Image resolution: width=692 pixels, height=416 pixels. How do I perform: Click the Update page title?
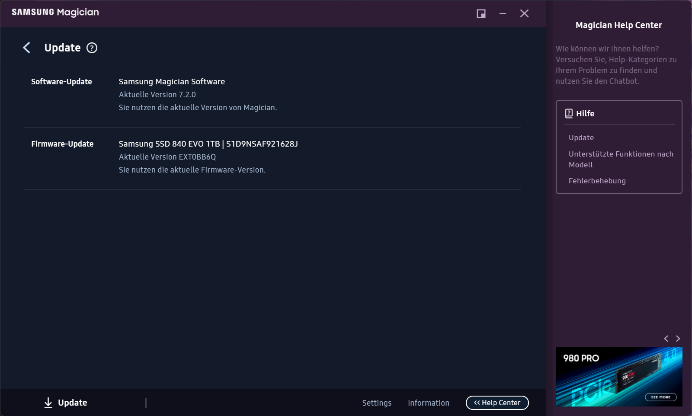(x=62, y=48)
